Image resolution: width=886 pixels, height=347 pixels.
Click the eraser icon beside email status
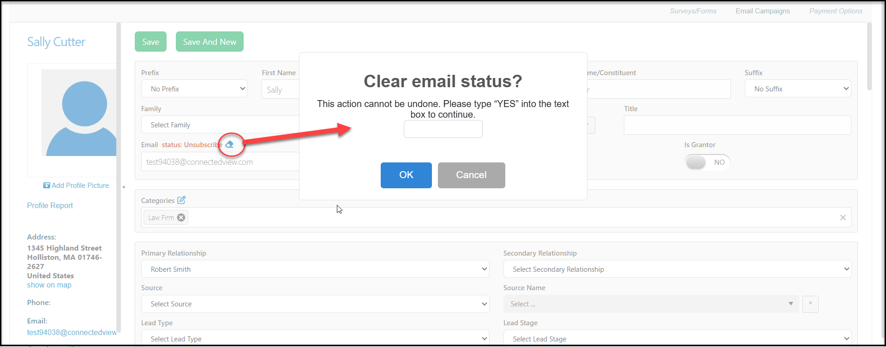(x=229, y=144)
